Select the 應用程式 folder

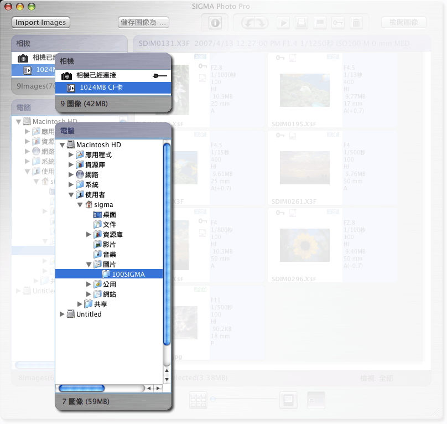(98, 155)
